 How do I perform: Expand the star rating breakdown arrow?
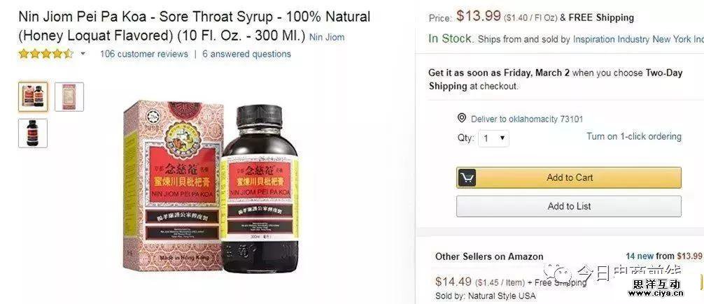click(83, 55)
